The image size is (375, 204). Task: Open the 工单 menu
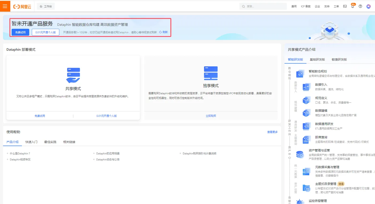pyautogui.click(x=336, y=6)
